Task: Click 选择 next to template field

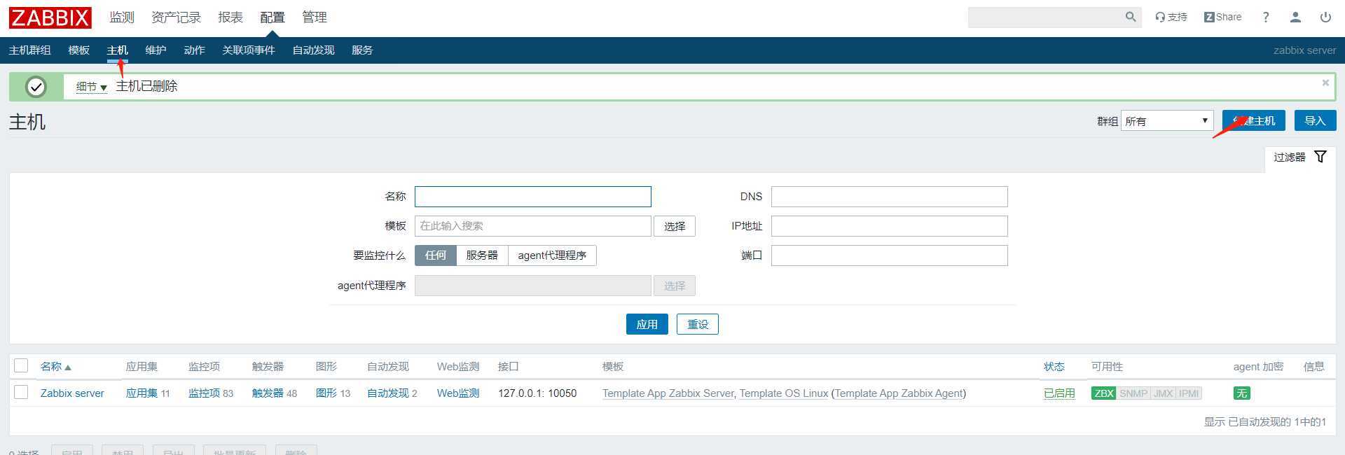Action: (x=675, y=226)
